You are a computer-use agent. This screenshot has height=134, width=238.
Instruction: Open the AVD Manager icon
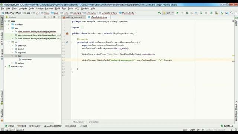(216, 13)
